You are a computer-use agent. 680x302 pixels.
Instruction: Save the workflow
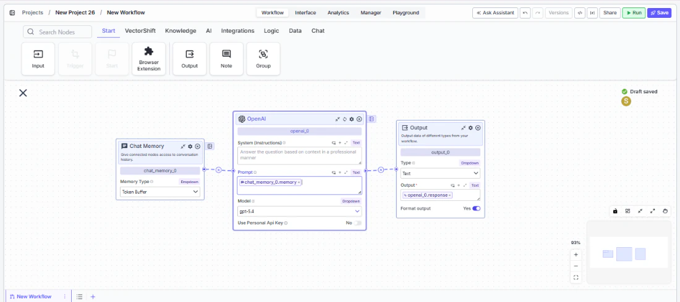tap(659, 13)
